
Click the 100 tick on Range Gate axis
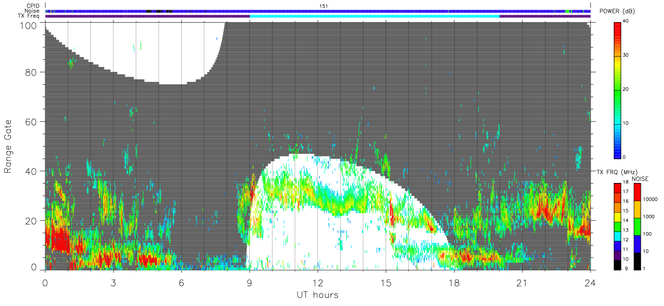[30, 25]
